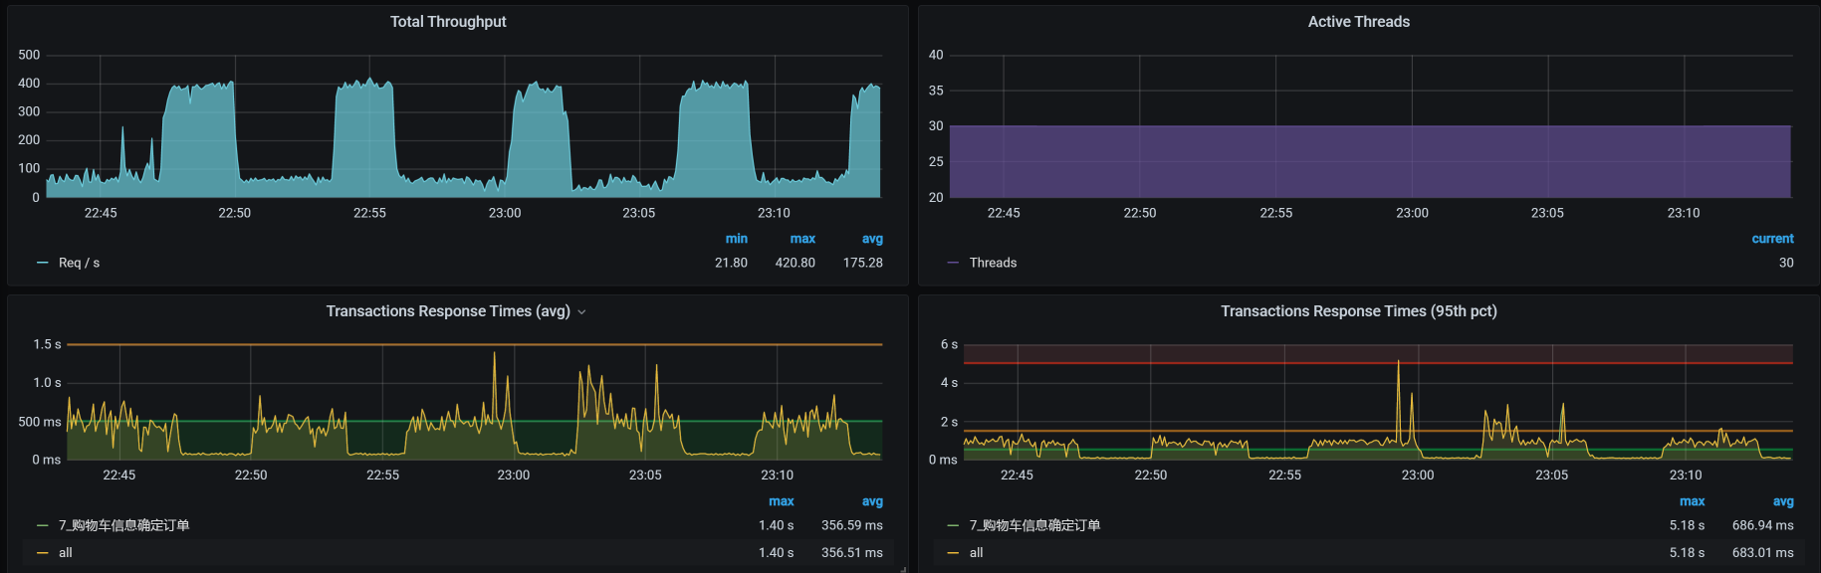Open Transactions Response Times (95th pct) panel menu

point(1358,311)
